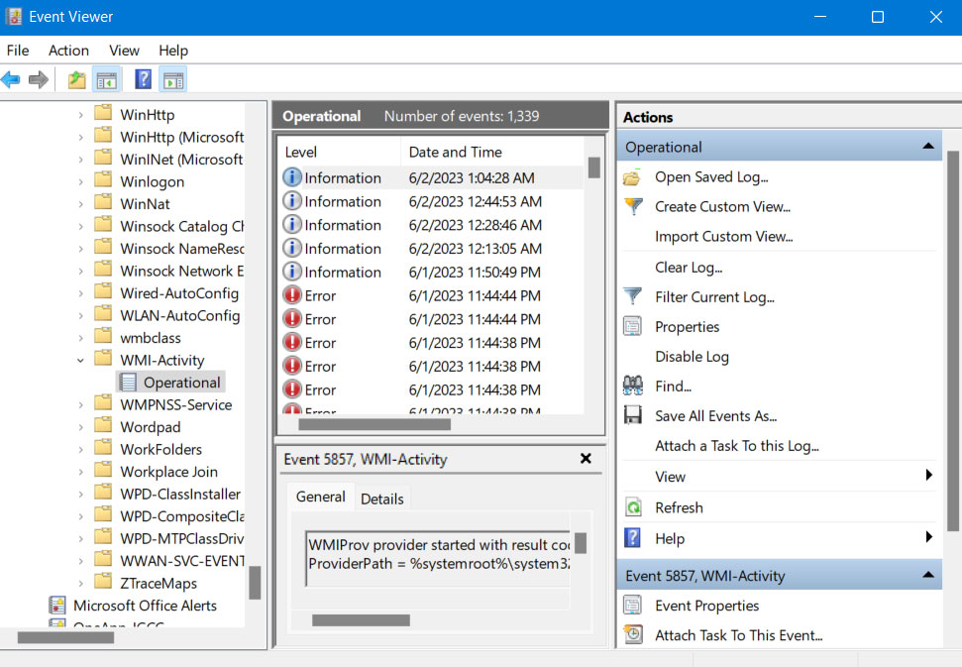Click the info icon of the 1:04:28 AM event

pos(292,177)
